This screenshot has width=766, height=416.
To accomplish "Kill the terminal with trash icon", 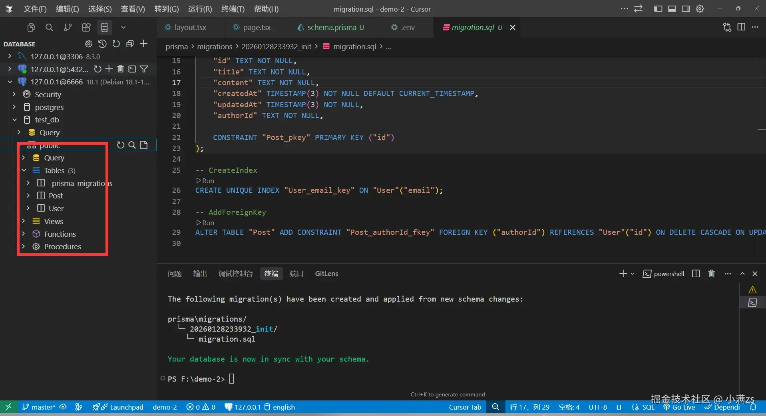I will click(711, 274).
